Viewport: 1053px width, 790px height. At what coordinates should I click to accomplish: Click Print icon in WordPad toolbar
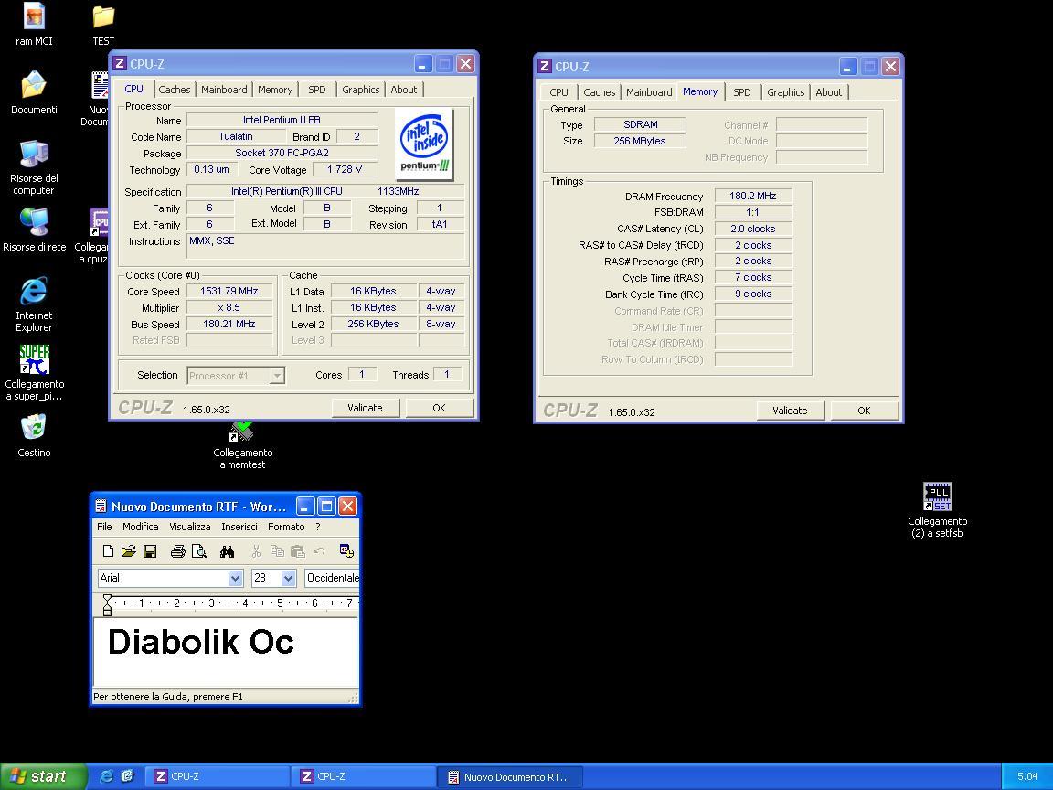178,551
